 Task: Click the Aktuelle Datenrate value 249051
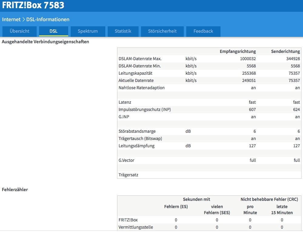(248, 80)
